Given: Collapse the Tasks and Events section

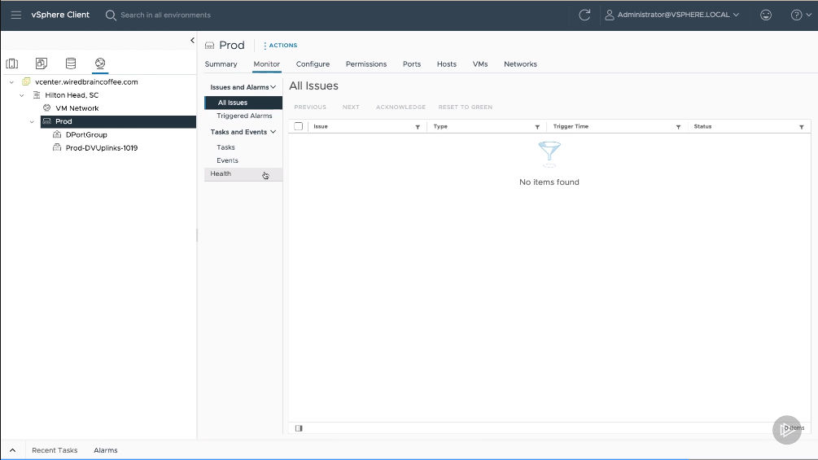Looking at the screenshot, I should click(x=273, y=132).
